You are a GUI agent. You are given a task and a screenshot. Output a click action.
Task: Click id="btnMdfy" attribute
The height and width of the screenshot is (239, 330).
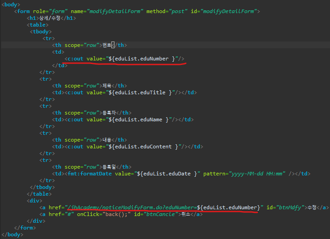[285, 207]
